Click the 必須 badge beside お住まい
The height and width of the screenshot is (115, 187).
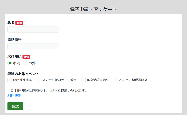coord(26,57)
